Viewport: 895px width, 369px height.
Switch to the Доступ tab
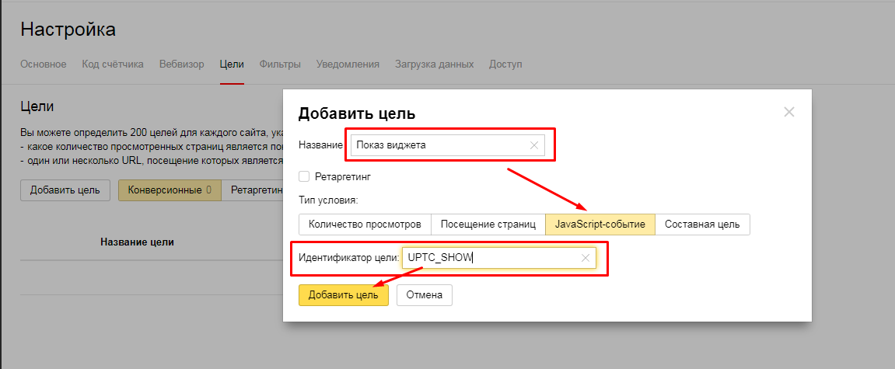click(x=505, y=64)
